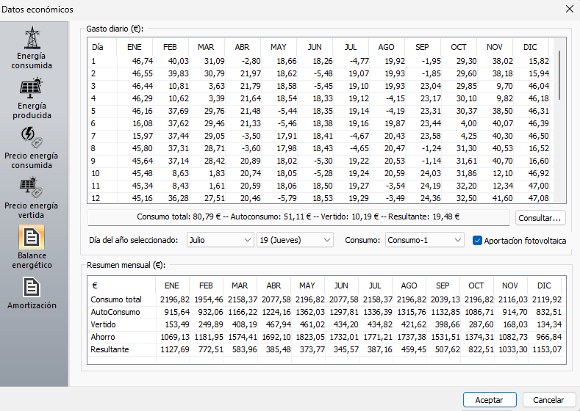Select value 1823,05 in Ahorro MAY
The width and height of the screenshot is (580, 411).
(x=310, y=337)
